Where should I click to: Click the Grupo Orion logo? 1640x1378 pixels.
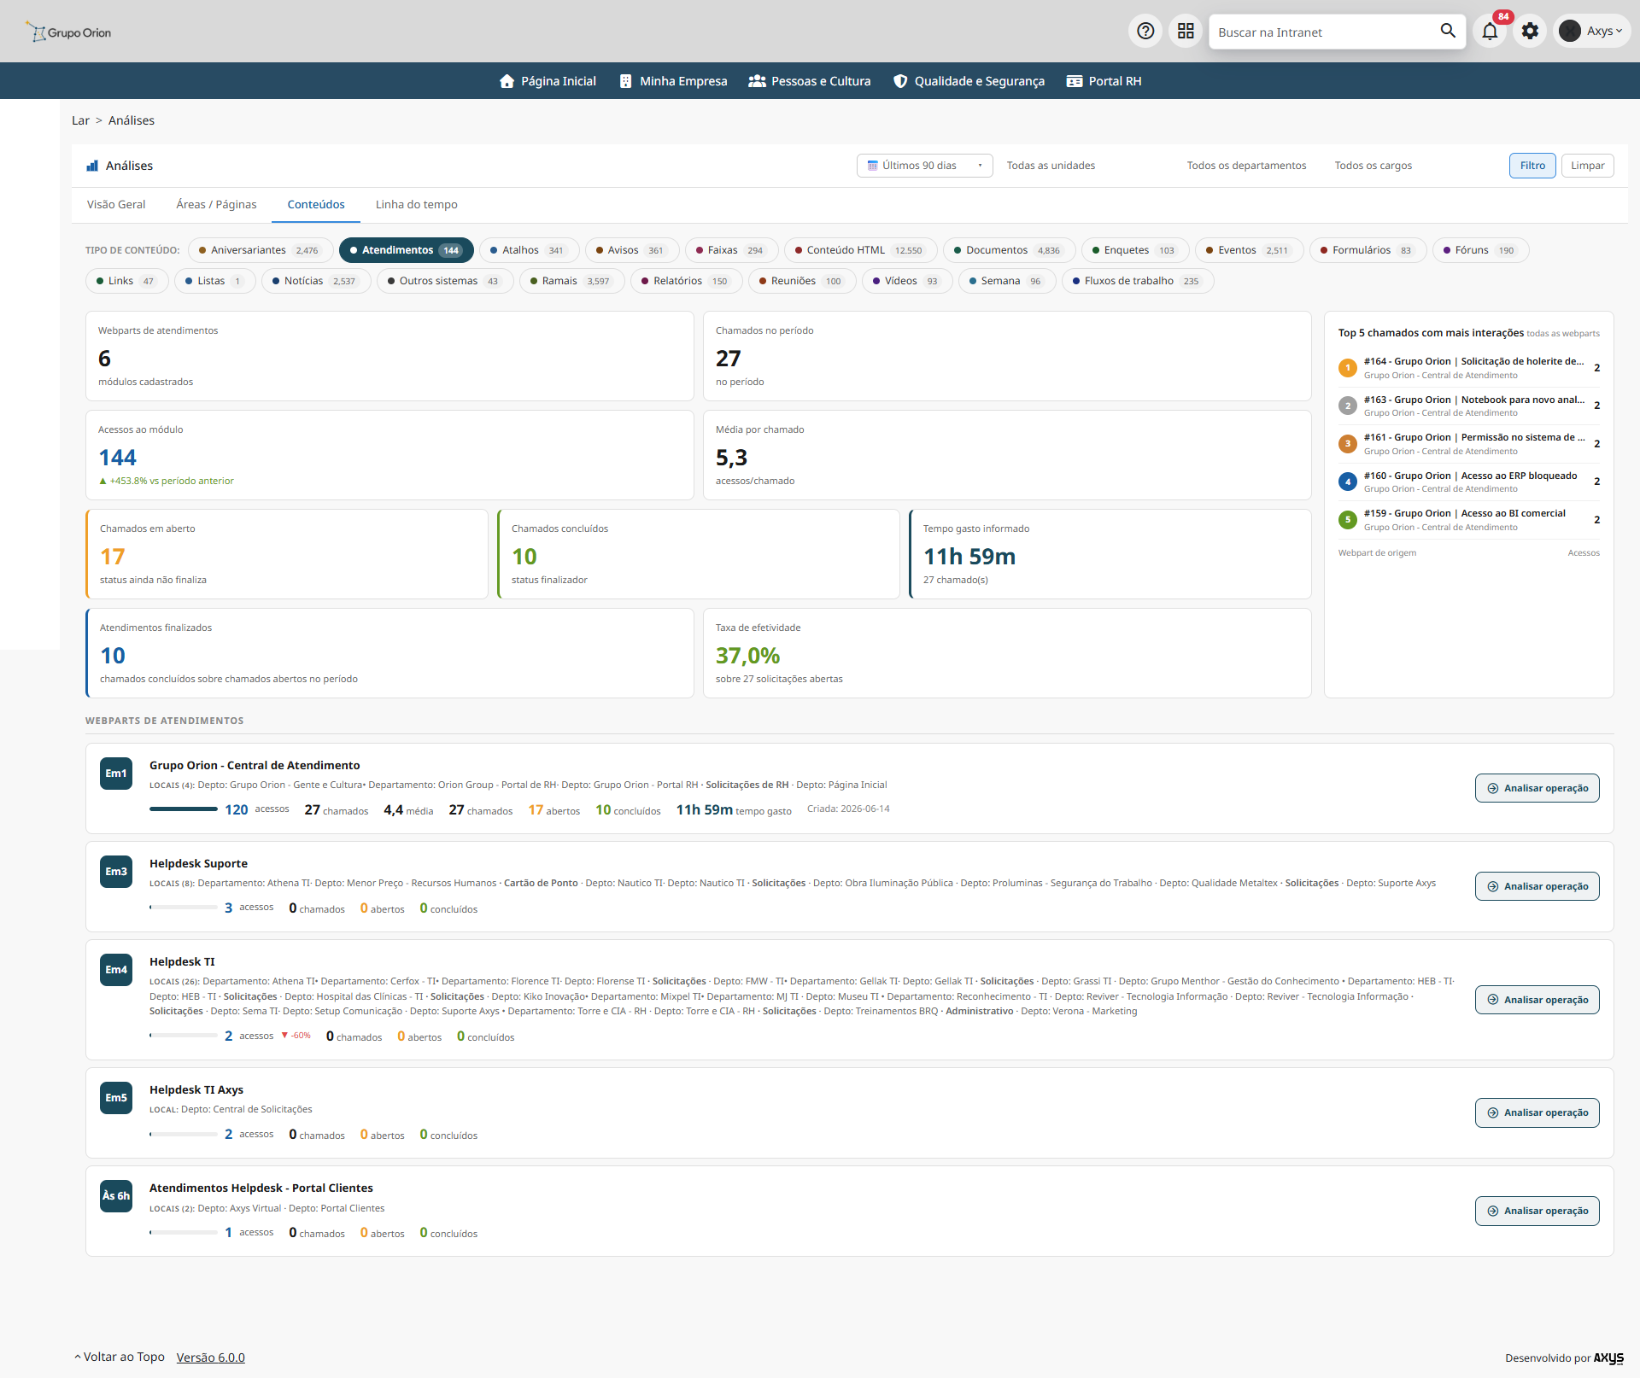pyautogui.click(x=68, y=32)
